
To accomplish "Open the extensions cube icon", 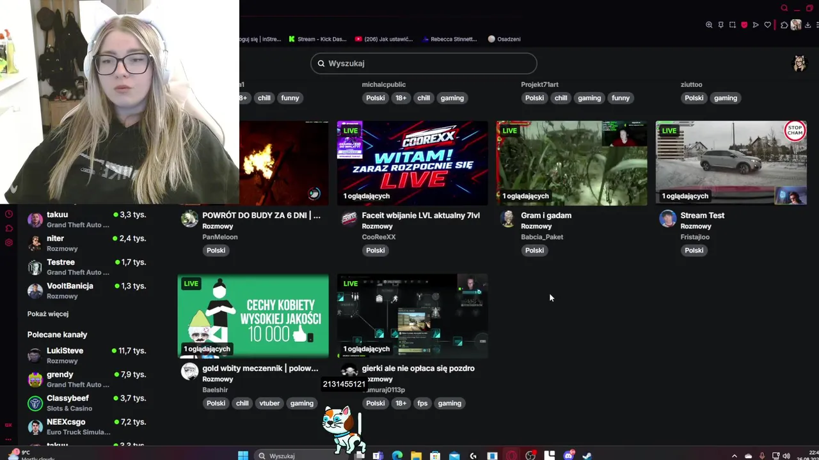I will [x=784, y=25].
